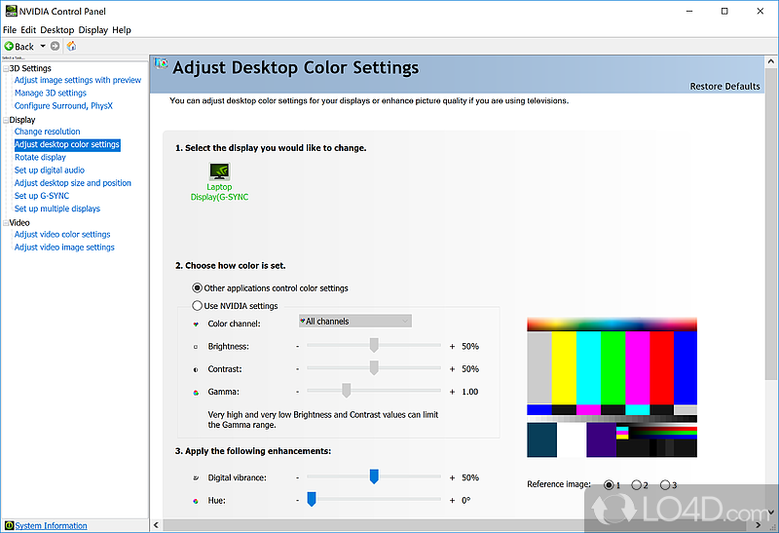This screenshot has width=779, height=533.
Task: Click the Hue row icon
Action: pyautogui.click(x=196, y=501)
